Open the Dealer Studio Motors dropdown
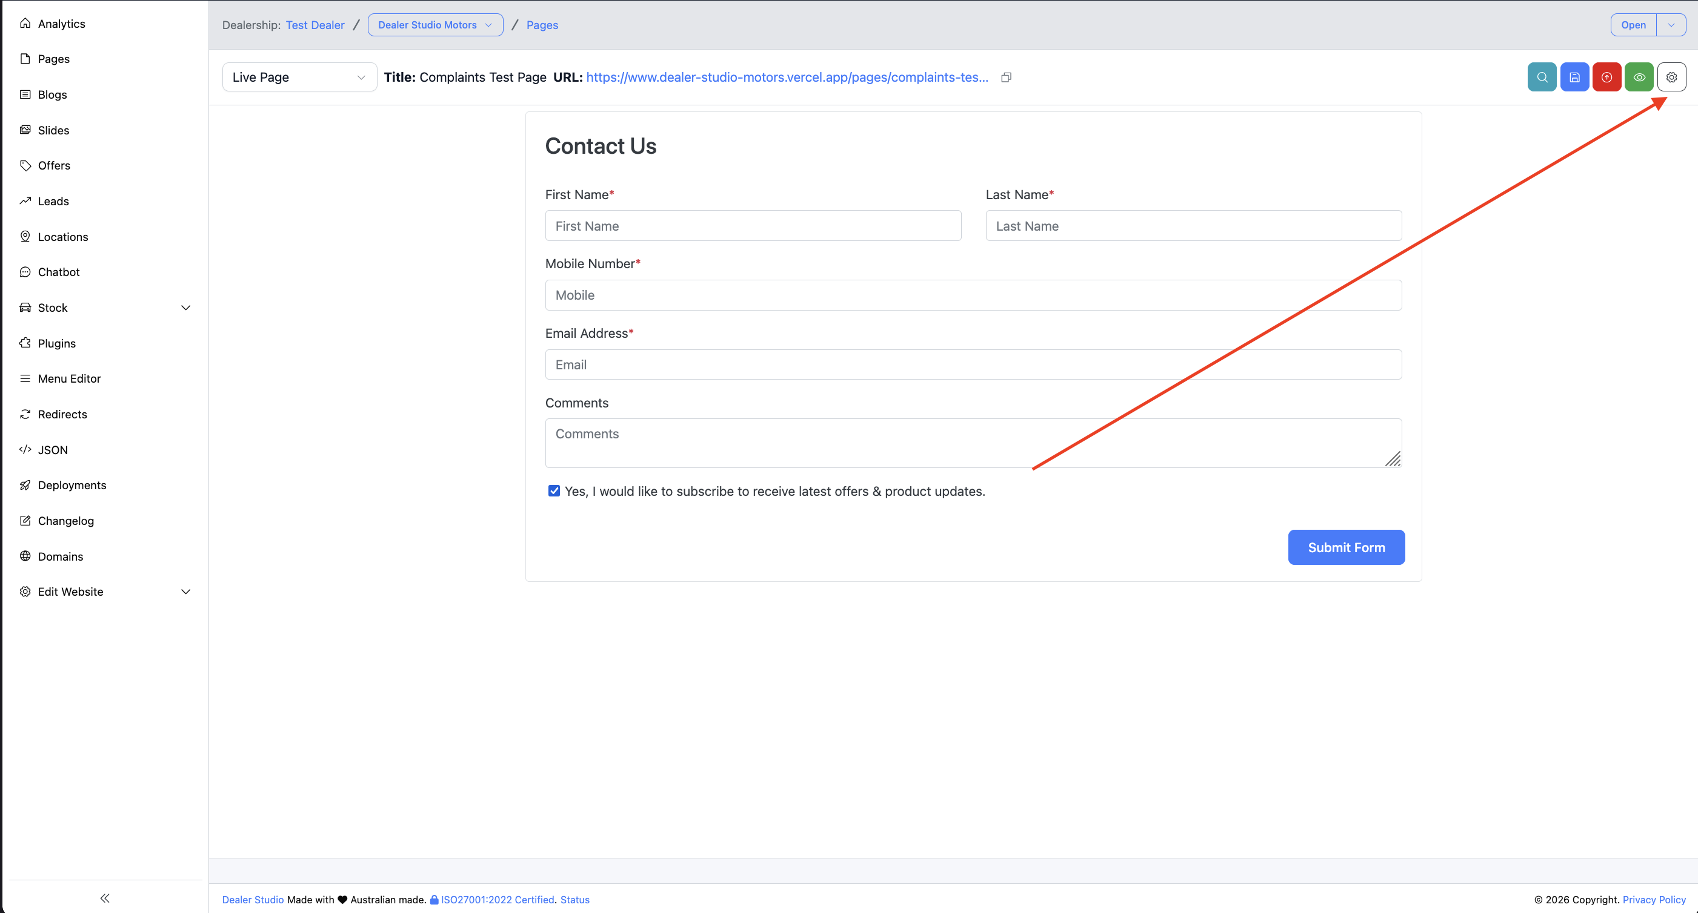This screenshot has height=913, width=1698. tap(435, 25)
